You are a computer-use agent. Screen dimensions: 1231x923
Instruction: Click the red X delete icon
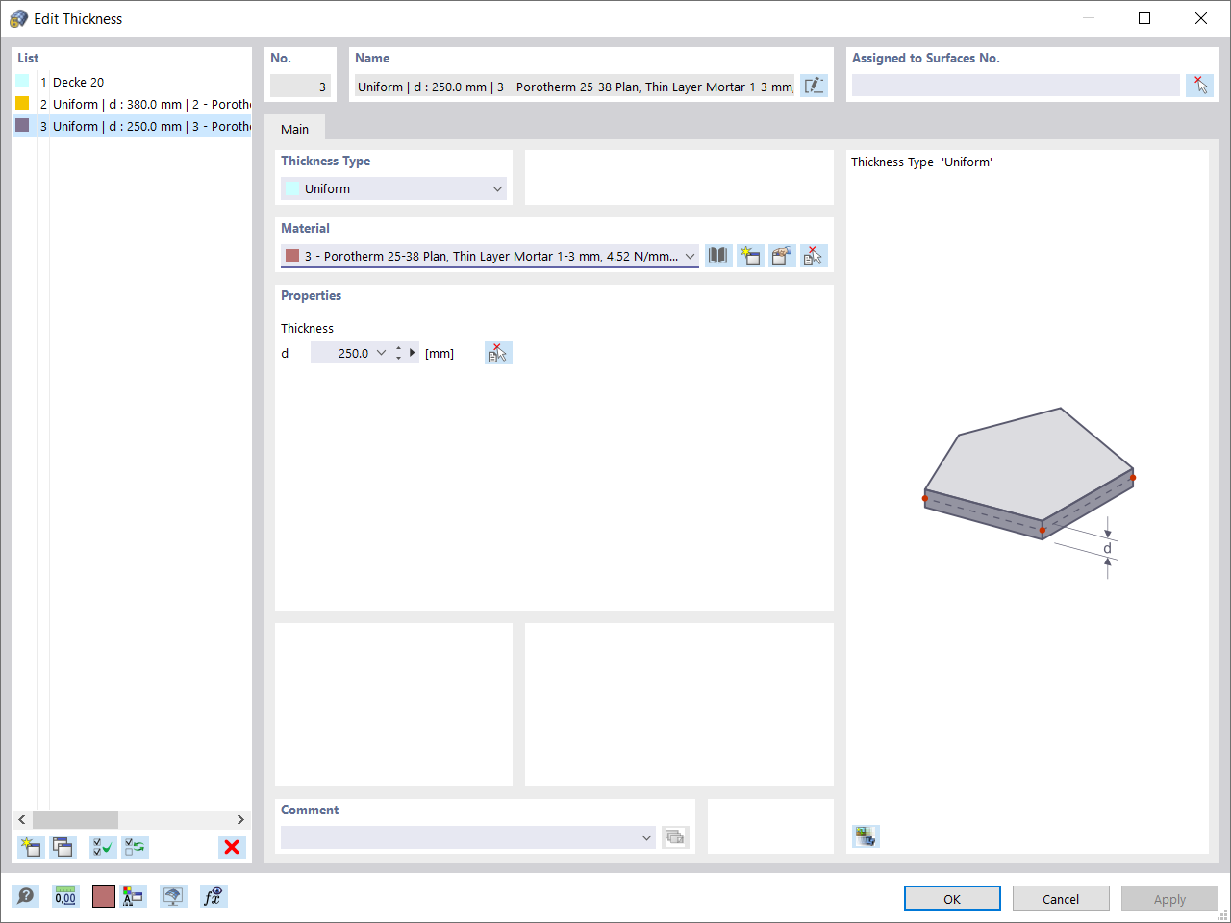click(232, 847)
